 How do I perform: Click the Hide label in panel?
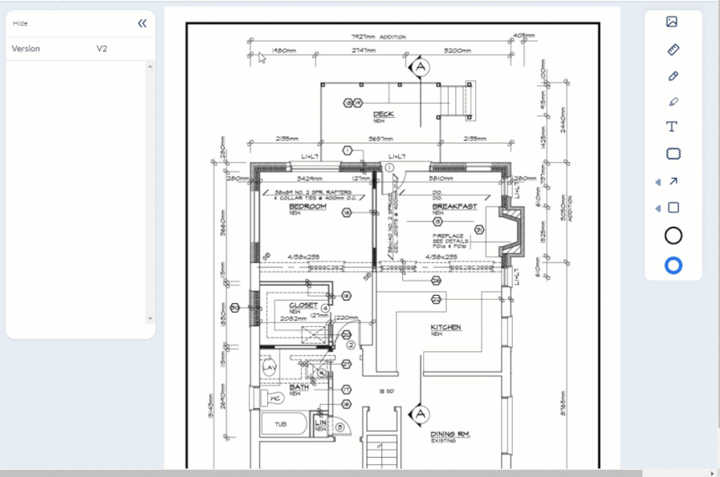click(x=20, y=23)
